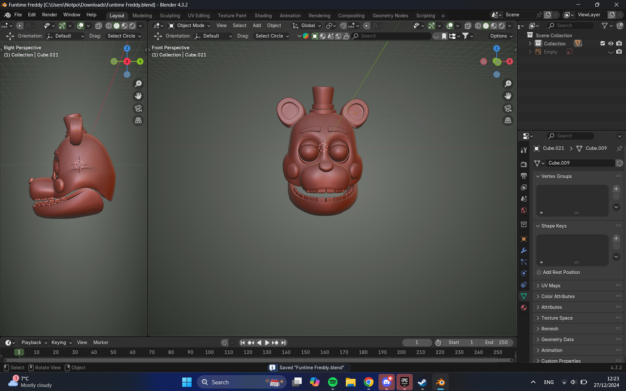Open the Add menu in viewport header
Screen dimensions: 626x391
[257, 25]
